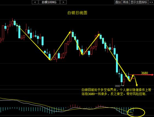The width and height of the screenshot is (154, 117).
Task: Select the yellow arrowhead at the first trough
Action: coord(50,59)
